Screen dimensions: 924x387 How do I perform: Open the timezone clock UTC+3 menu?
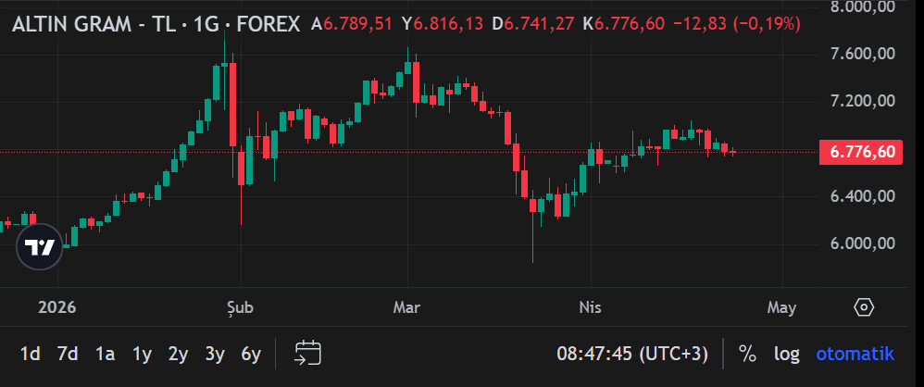tap(632, 354)
